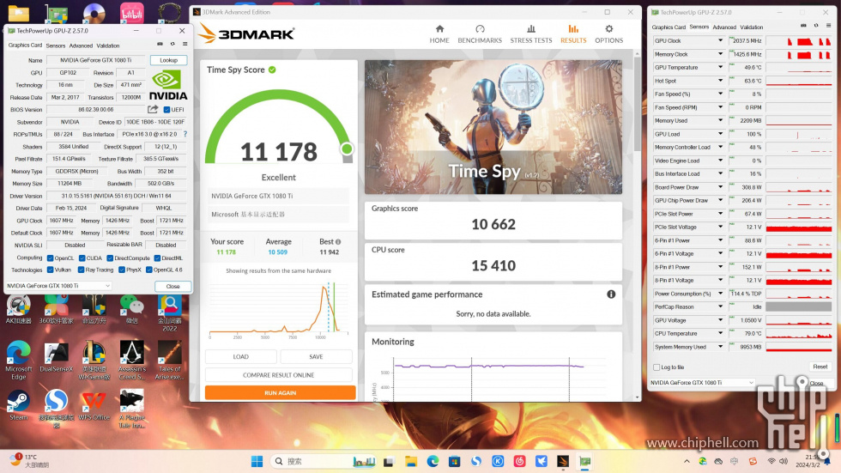Click screenshot camera icon in left GPU-Z window
Viewport: 841px width, 473px height.
point(160,44)
